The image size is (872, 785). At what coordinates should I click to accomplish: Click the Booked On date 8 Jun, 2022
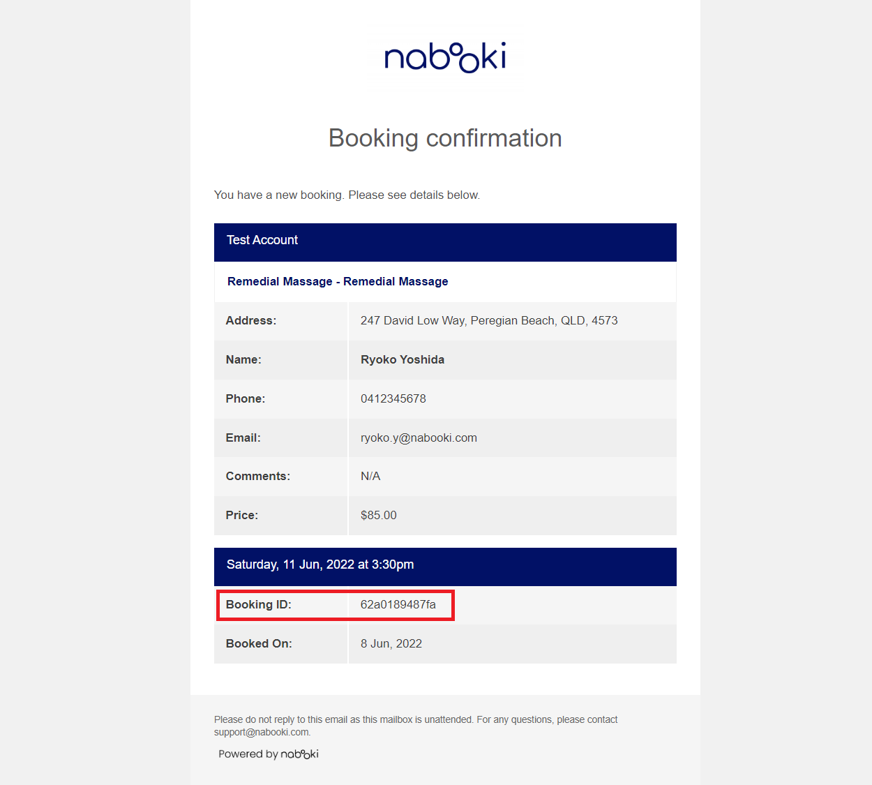pos(391,643)
